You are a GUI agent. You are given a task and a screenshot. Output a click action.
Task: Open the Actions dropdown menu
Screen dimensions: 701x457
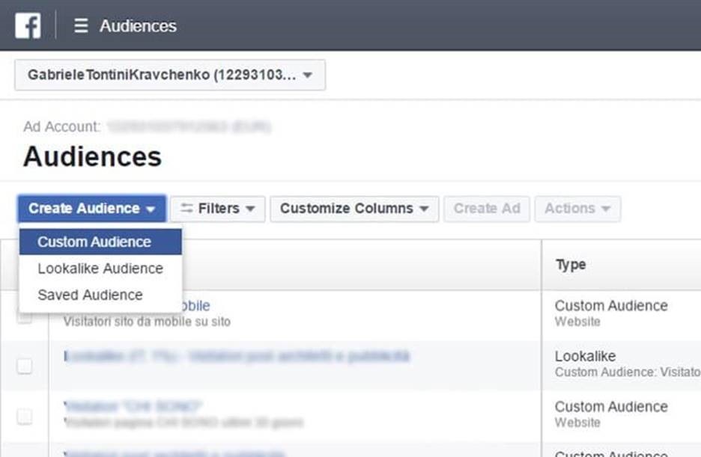pyautogui.click(x=577, y=209)
